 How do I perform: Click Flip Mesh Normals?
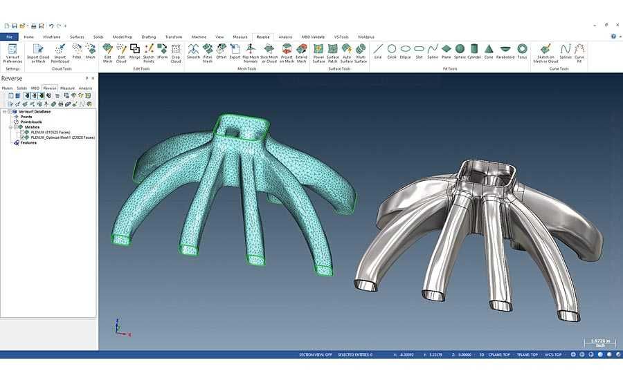[x=251, y=53]
